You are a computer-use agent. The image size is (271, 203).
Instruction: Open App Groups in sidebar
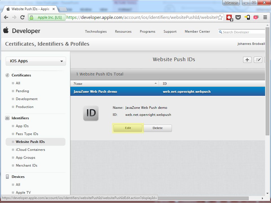pos(25,158)
